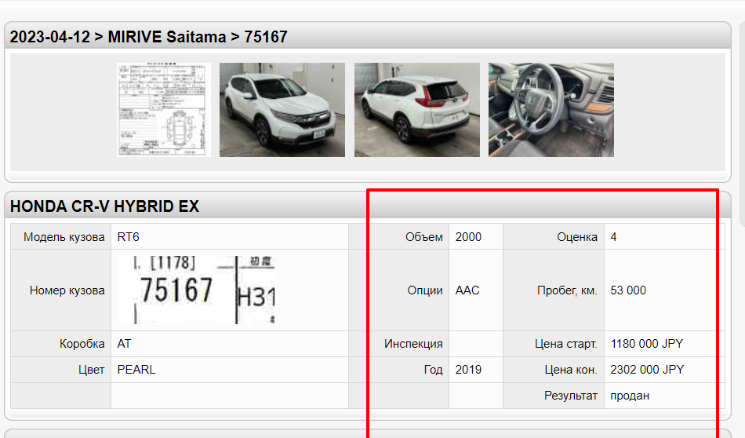Click the Объем label
The image size is (745, 438).
pos(423,237)
